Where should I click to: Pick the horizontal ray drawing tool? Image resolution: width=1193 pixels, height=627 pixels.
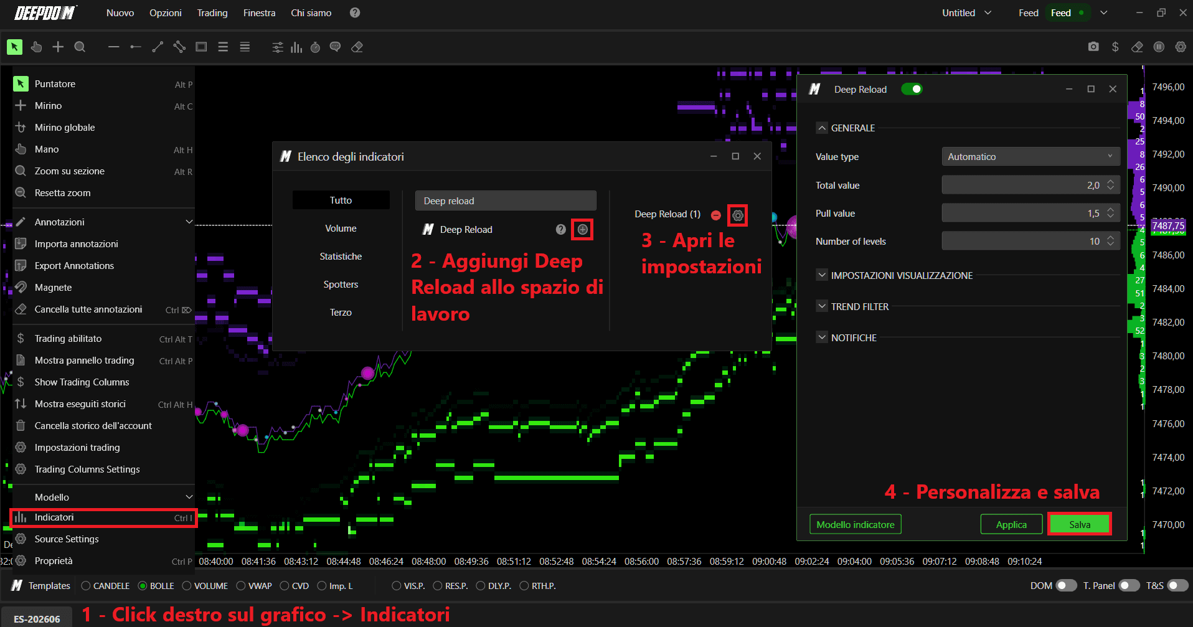pyautogui.click(x=135, y=47)
